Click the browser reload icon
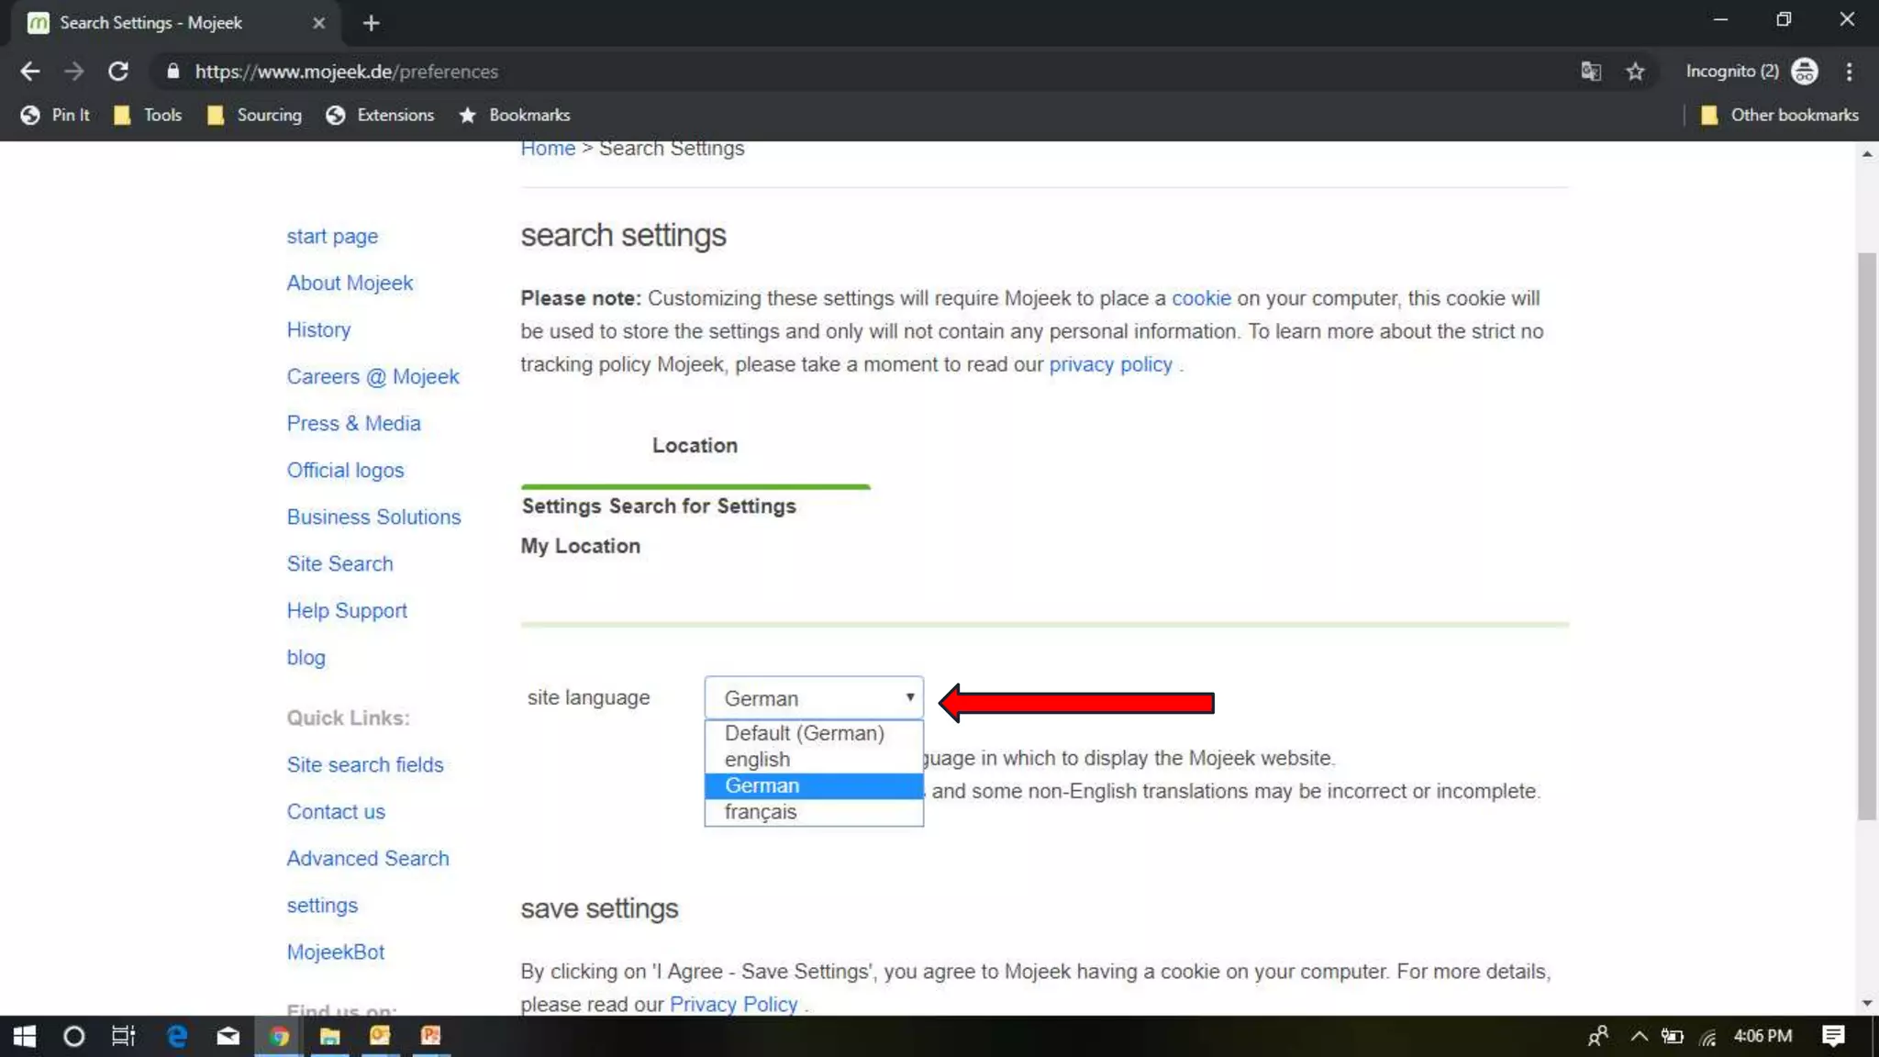Screen dimensions: 1879x1057 (118, 72)
